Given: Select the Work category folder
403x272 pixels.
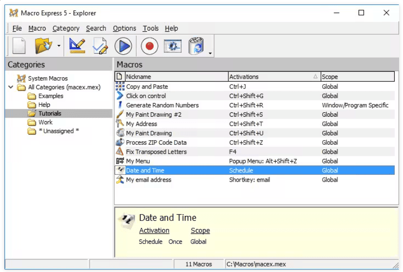Looking at the screenshot, I should (45, 122).
